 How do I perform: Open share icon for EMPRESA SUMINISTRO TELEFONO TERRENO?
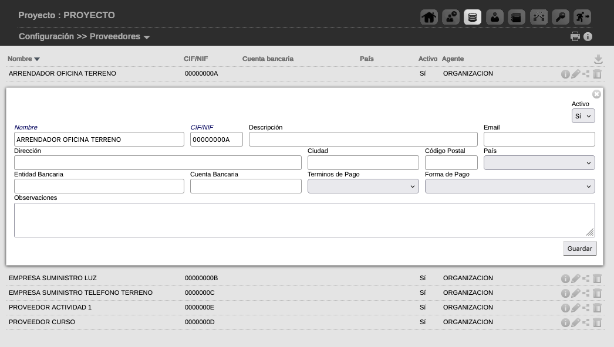586,293
